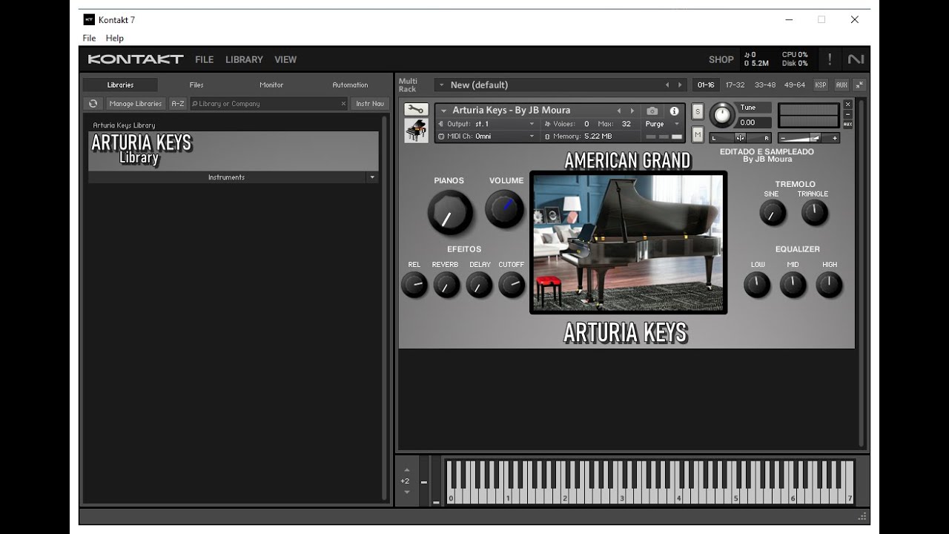
Task: Toggle instrument AUX button below minimize
Action: pyautogui.click(x=848, y=125)
